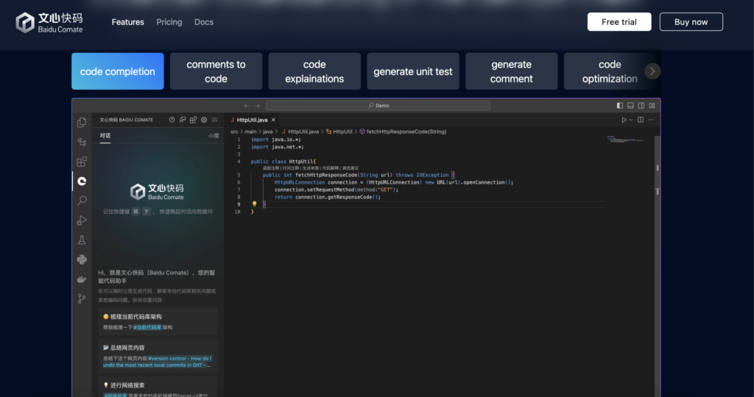Select the comments to code tab
The height and width of the screenshot is (397, 754).
pyautogui.click(x=216, y=71)
